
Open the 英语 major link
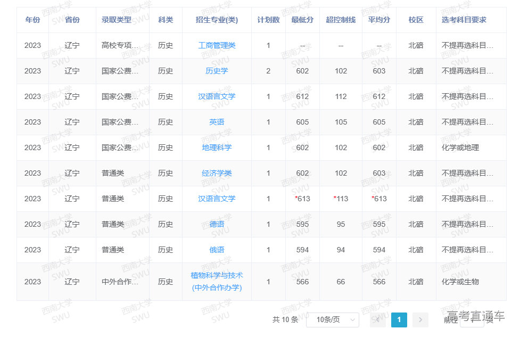217,122
